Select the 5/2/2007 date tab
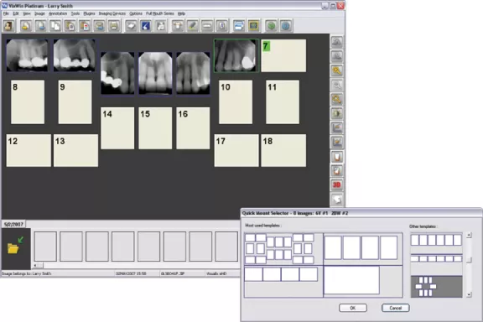This screenshot has width=483, height=322. (x=13, y=224)
